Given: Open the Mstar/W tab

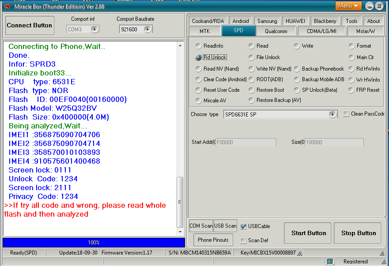Looking at the screenshot, I should [x=366, y=31].
